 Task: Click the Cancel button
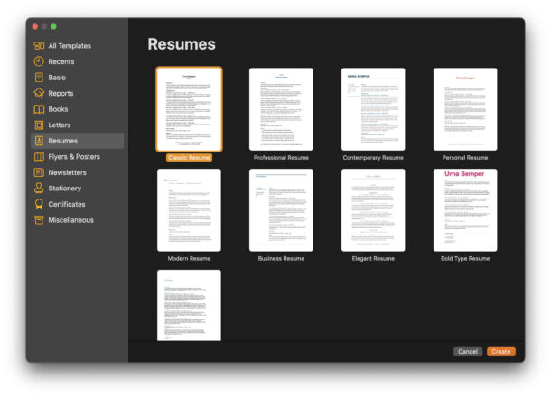click(468, 351)
